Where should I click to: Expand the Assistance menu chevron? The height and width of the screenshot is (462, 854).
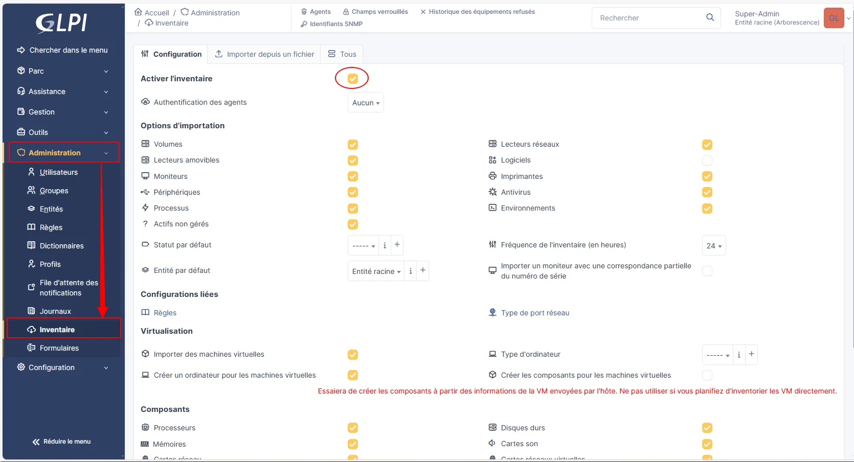pos(106,92)
